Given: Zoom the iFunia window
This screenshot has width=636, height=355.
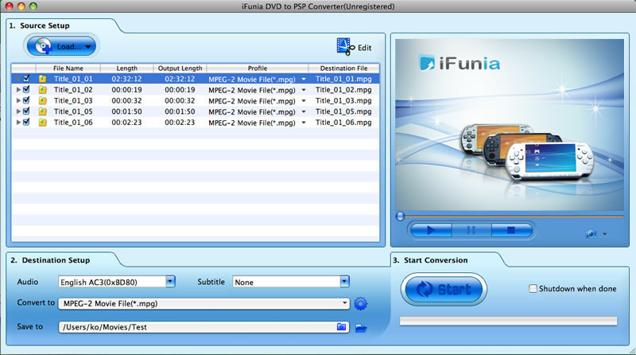Looking at the screenshot, I should tap(33, 6).
